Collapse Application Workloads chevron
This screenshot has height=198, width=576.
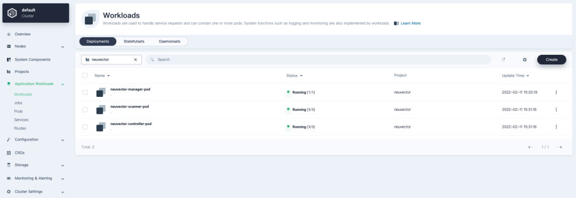coord(63,84)
